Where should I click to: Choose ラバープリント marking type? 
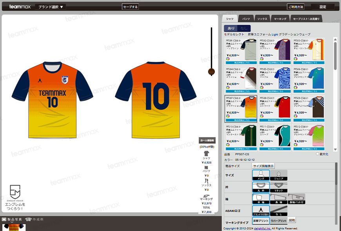click(x=279, y=220)
